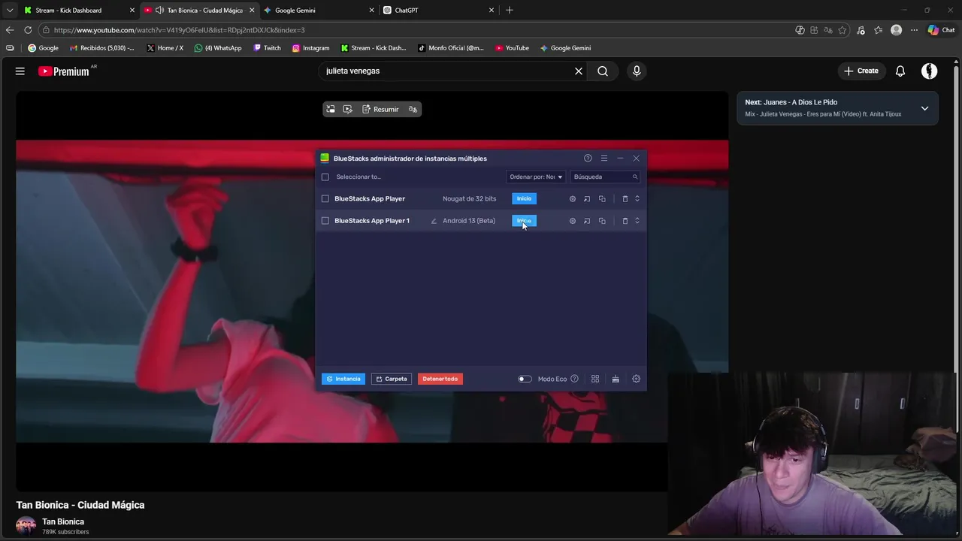Click the Carpeta button
Screen dimensions: 962x541
point(392,379)
